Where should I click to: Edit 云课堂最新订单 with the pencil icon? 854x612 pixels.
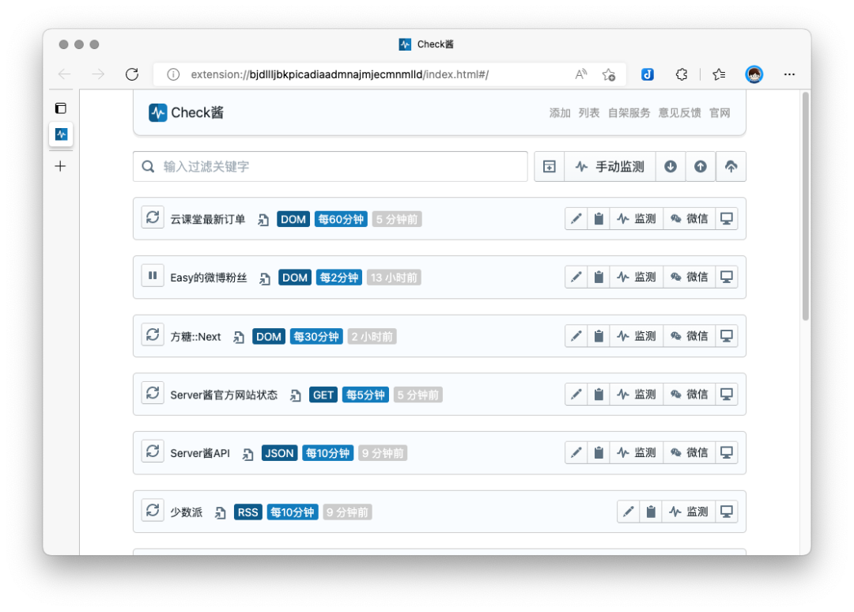(576, 219)
